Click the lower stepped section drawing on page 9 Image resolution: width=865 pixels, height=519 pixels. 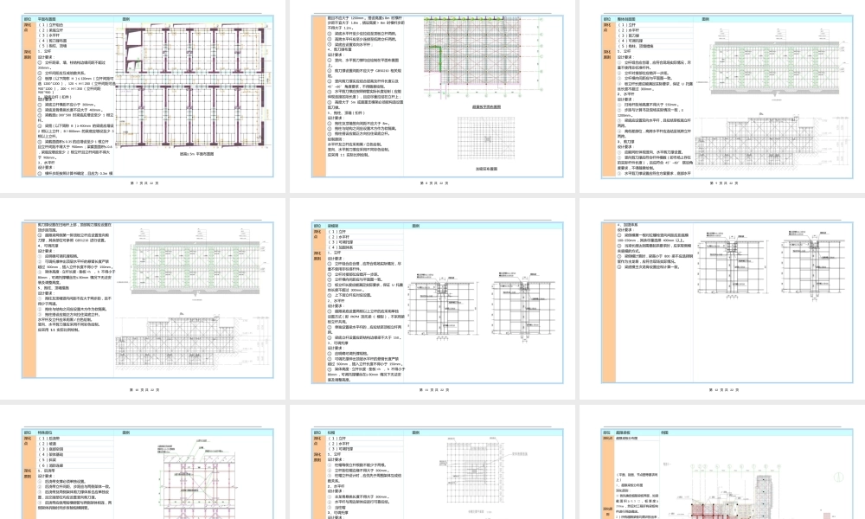[771, 141]
